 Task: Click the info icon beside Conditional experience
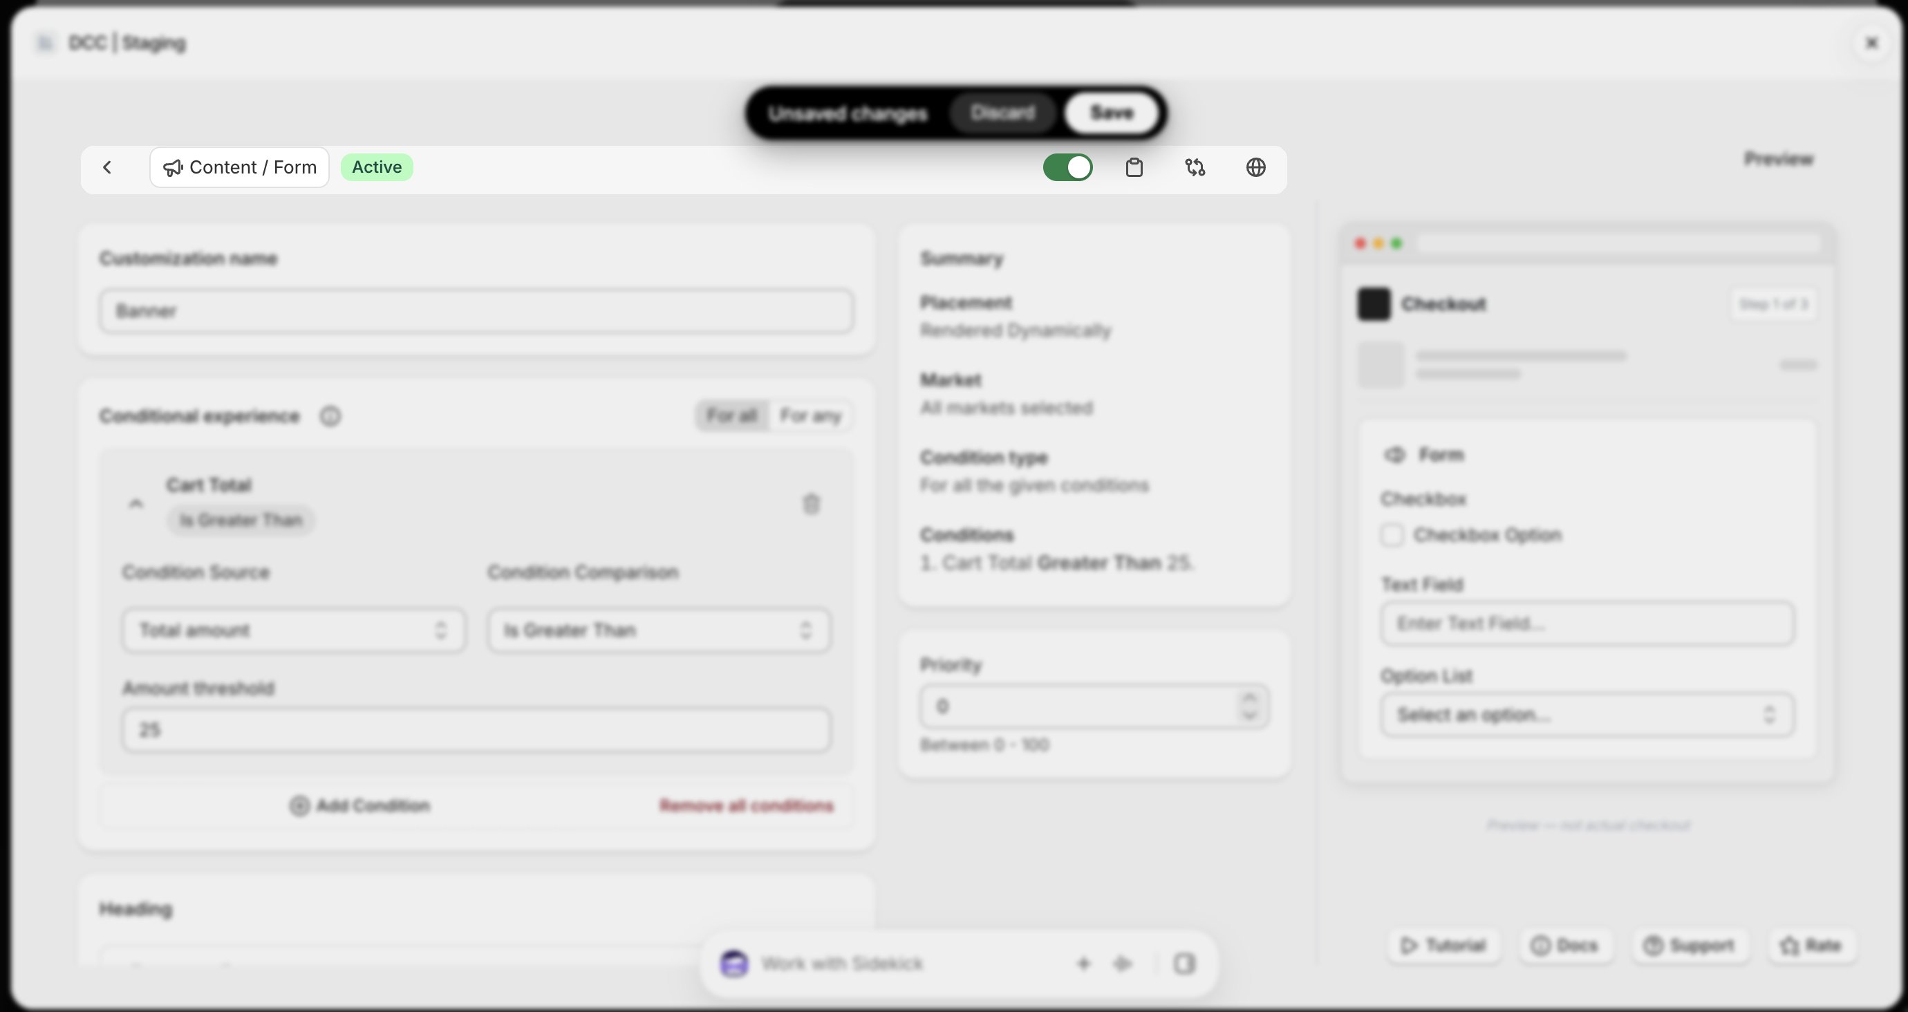pos(330,416)
